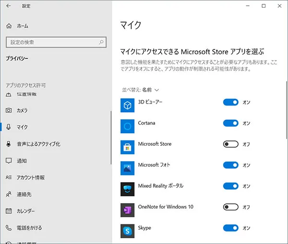Enable microphone for Microsoft Store
The image size is (288, 244).
coord(231,144)
